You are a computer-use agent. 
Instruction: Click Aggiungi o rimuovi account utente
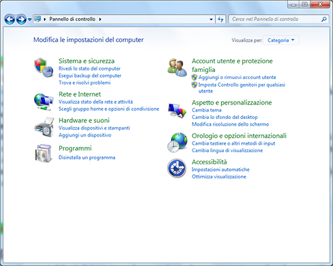click(237, 77)
